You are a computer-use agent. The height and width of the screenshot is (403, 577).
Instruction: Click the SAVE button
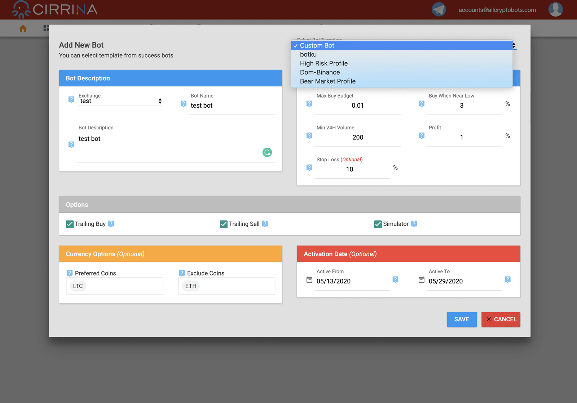tap(462, 319)
